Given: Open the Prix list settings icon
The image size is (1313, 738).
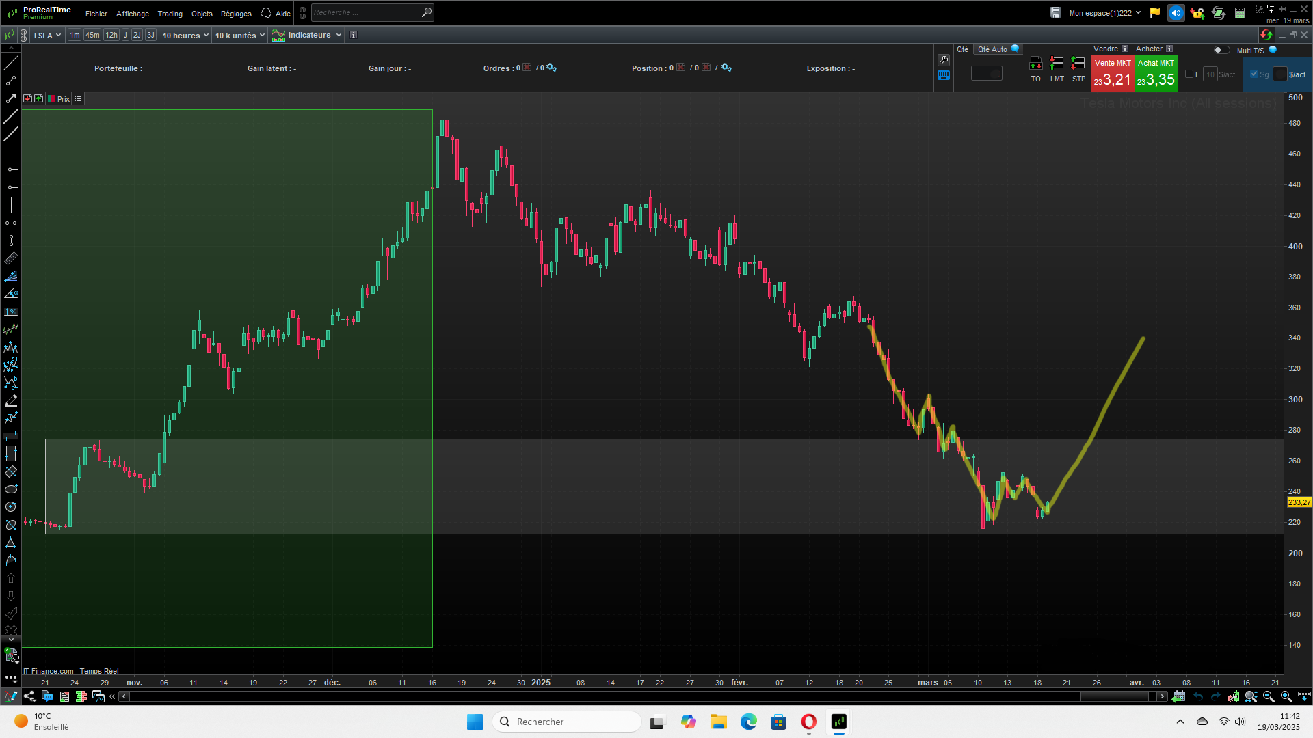Looking at the screenshot, I should tap(78, 99).
